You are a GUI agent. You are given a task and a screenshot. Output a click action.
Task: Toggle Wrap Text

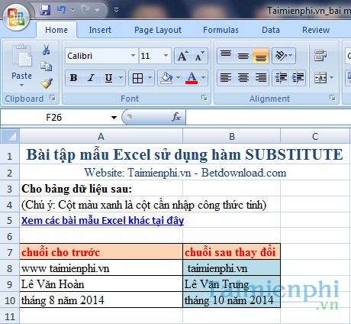pyautogui.click(x=320, y=56)
